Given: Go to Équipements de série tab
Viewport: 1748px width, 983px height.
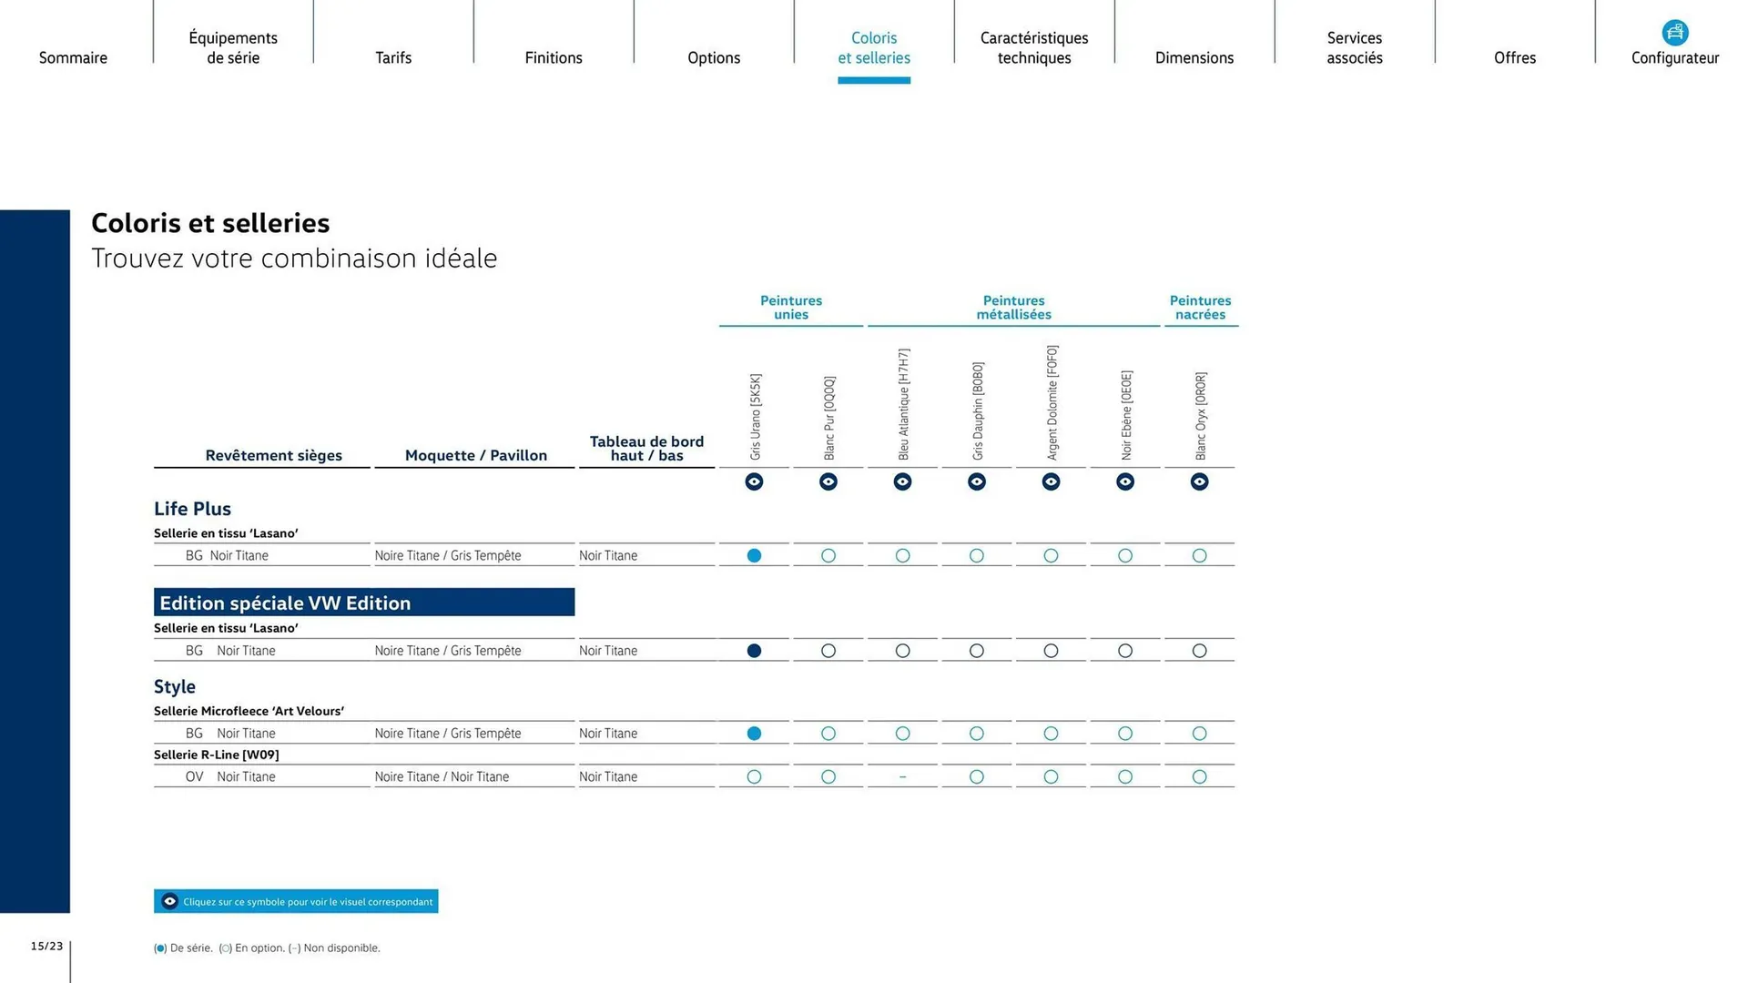Looking at the screenshot, I should click(233, 47).
